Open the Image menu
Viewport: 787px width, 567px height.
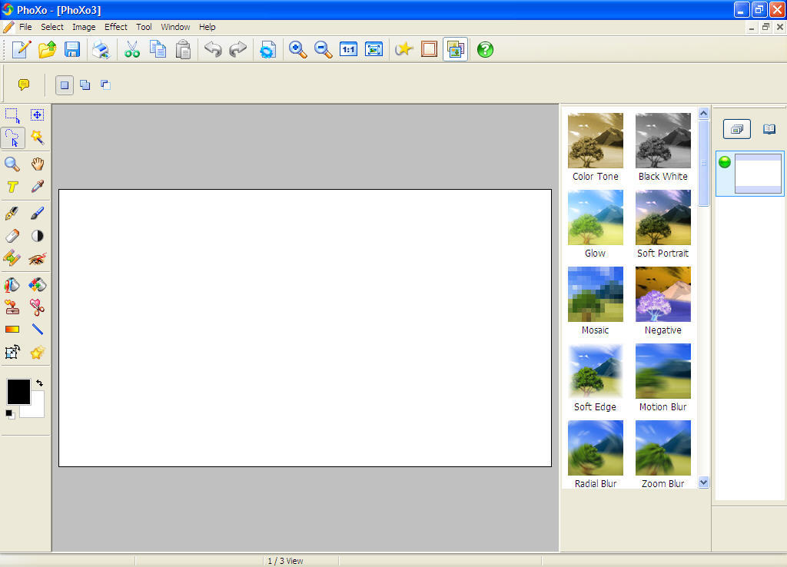(x=84, y=26)
